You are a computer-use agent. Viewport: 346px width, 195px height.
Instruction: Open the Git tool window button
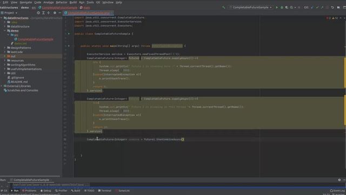[x=4, y=191]
